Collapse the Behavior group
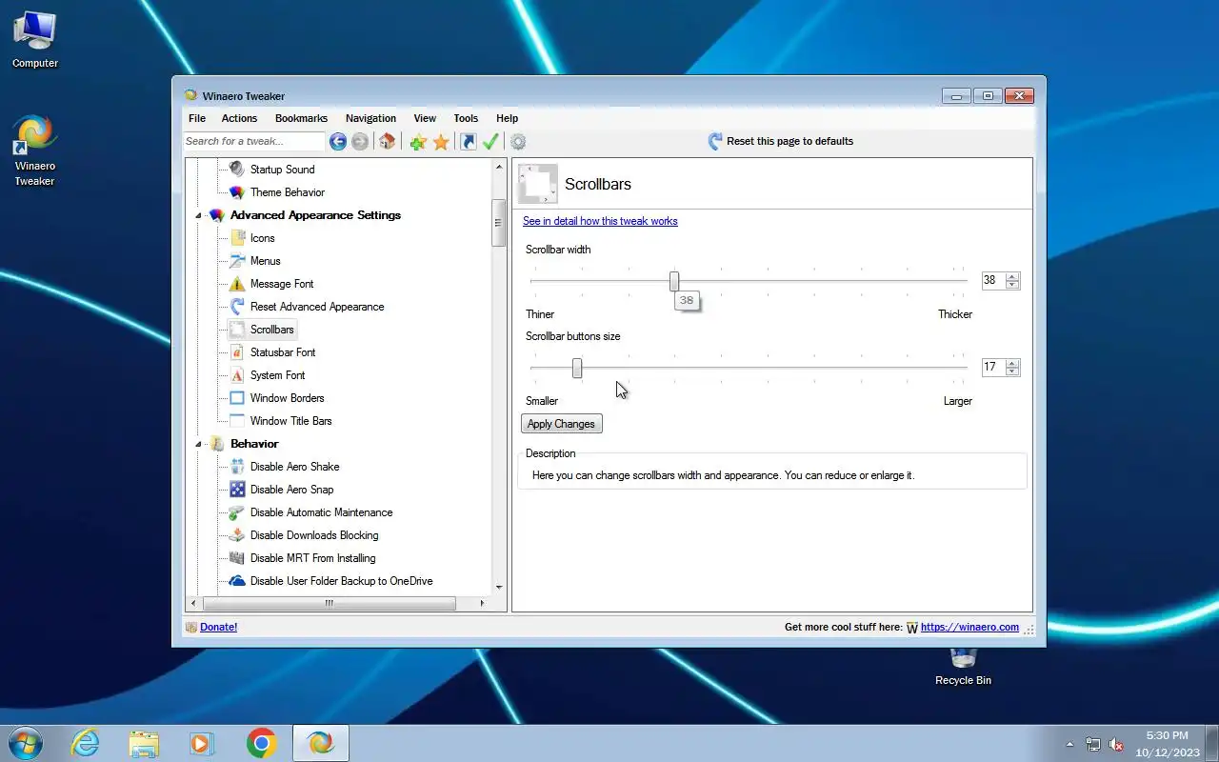Image resolution: width=1219 pixels, height=762 pixels. 199,445
